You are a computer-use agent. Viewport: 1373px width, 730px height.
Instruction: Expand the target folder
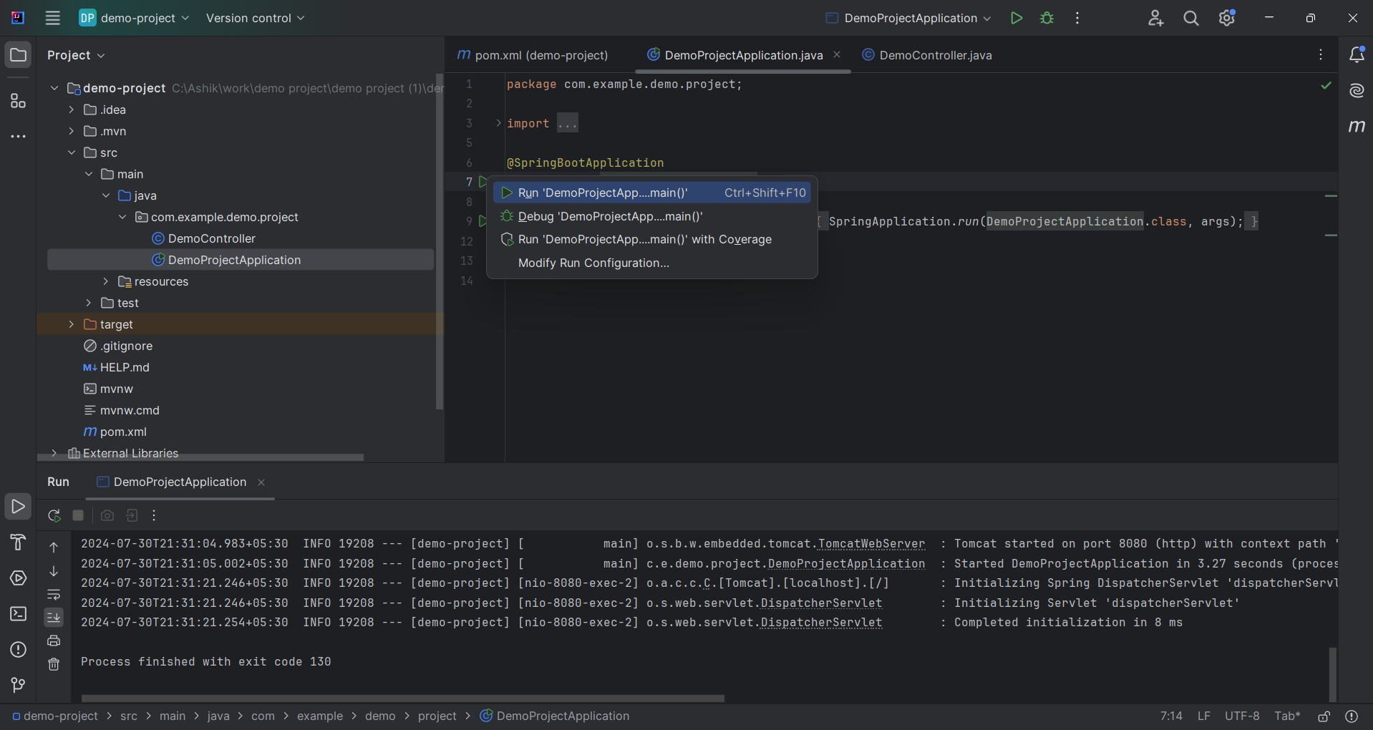click(71, 324)
